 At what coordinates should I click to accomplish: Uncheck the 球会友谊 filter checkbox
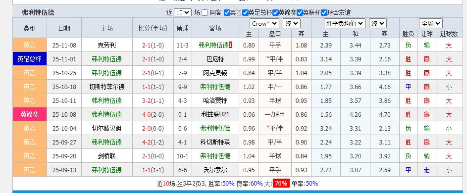coord(324,13)
